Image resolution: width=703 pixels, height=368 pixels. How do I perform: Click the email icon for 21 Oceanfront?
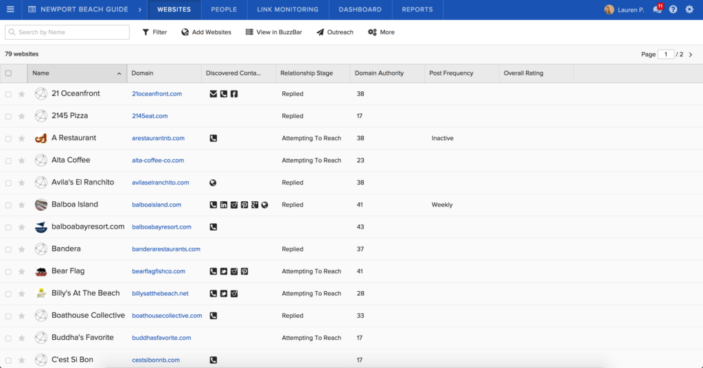point(214,93)
